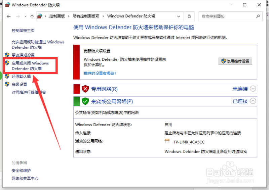The height and width of the screenshot is (190, 269).
Task: Click the TP-LINK_4CA5CC network icon
Action: 167,141
